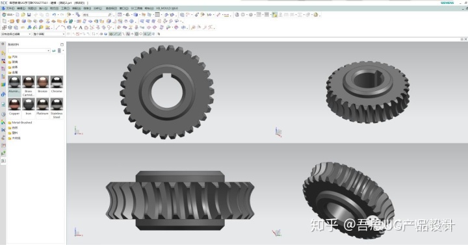Expand the materials library combo box
Image resolution: width=468 pixels, height=245 pixels.
pos(29,51)
